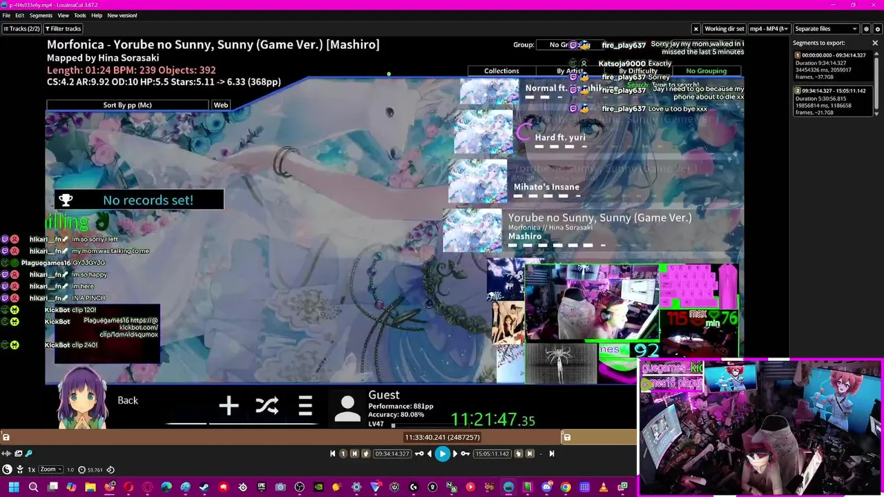Open the Help menu
The width and height of the screenshot is (884, 497).
[97, 15]
